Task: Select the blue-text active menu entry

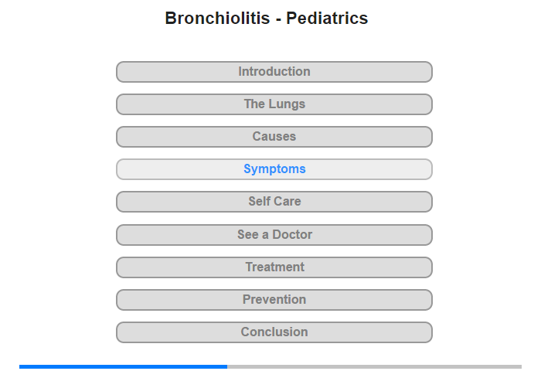Action: point(274,169)
